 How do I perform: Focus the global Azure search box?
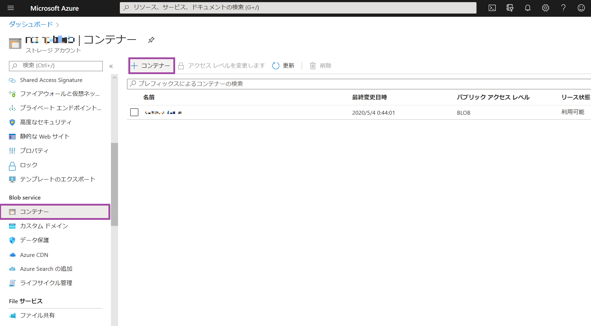[298, 7]
